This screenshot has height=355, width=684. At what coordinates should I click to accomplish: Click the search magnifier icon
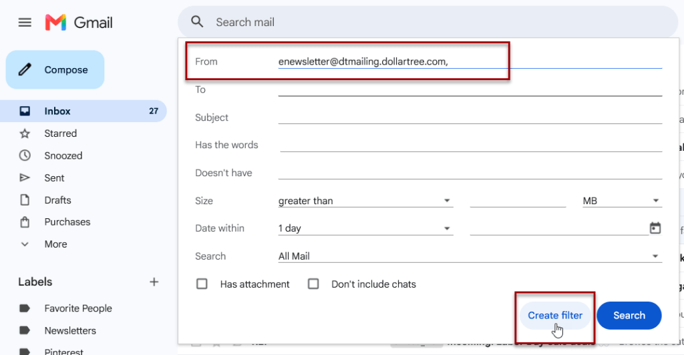coord(197,22)
